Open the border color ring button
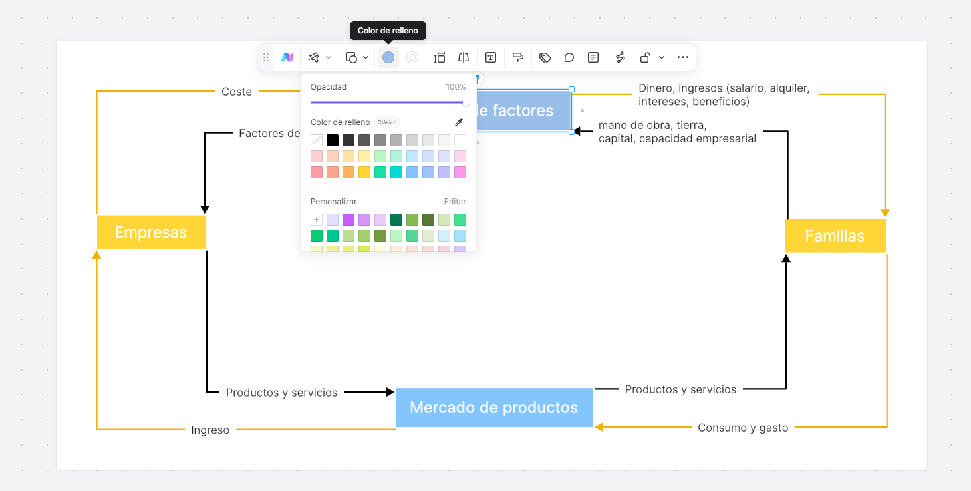 point(412,57)
